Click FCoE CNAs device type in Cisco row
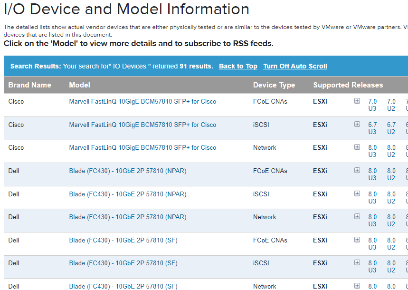Image resolution: width=408 pixels, height=290 pixels. [270, 101]
